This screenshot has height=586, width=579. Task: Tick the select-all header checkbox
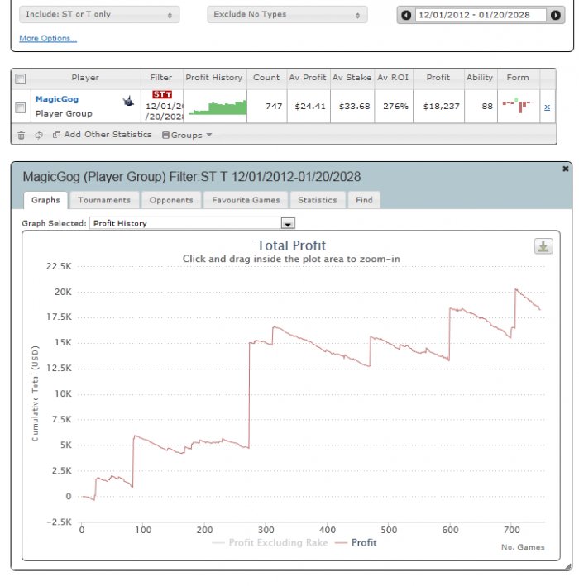coord(21,79)
